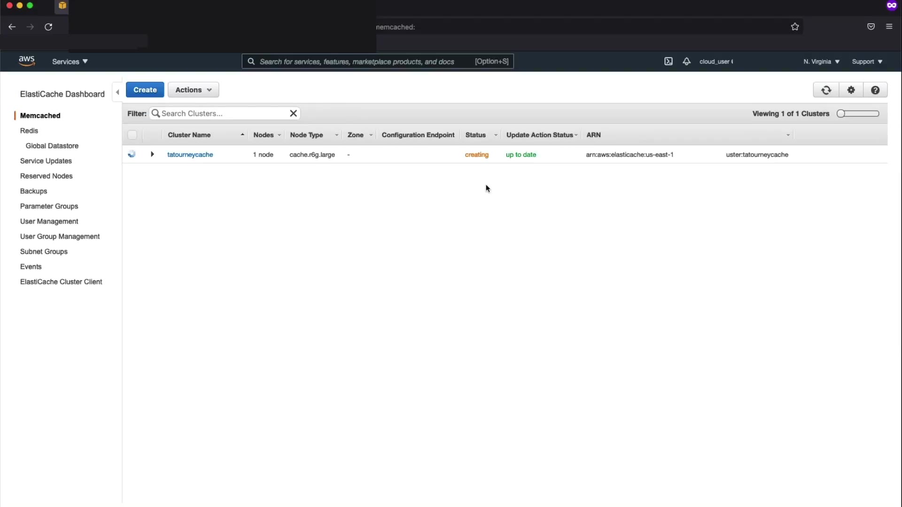Open AWS CloudShell terminal icon
Viewport: 902px width, 507px height.
click(x=668, y=61)
